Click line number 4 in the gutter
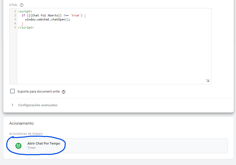Viewport: 236px width, 165px height. coord(15,23)
